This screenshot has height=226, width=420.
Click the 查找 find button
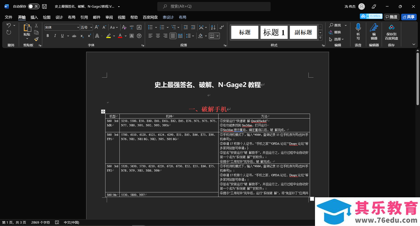pos(335,25)
